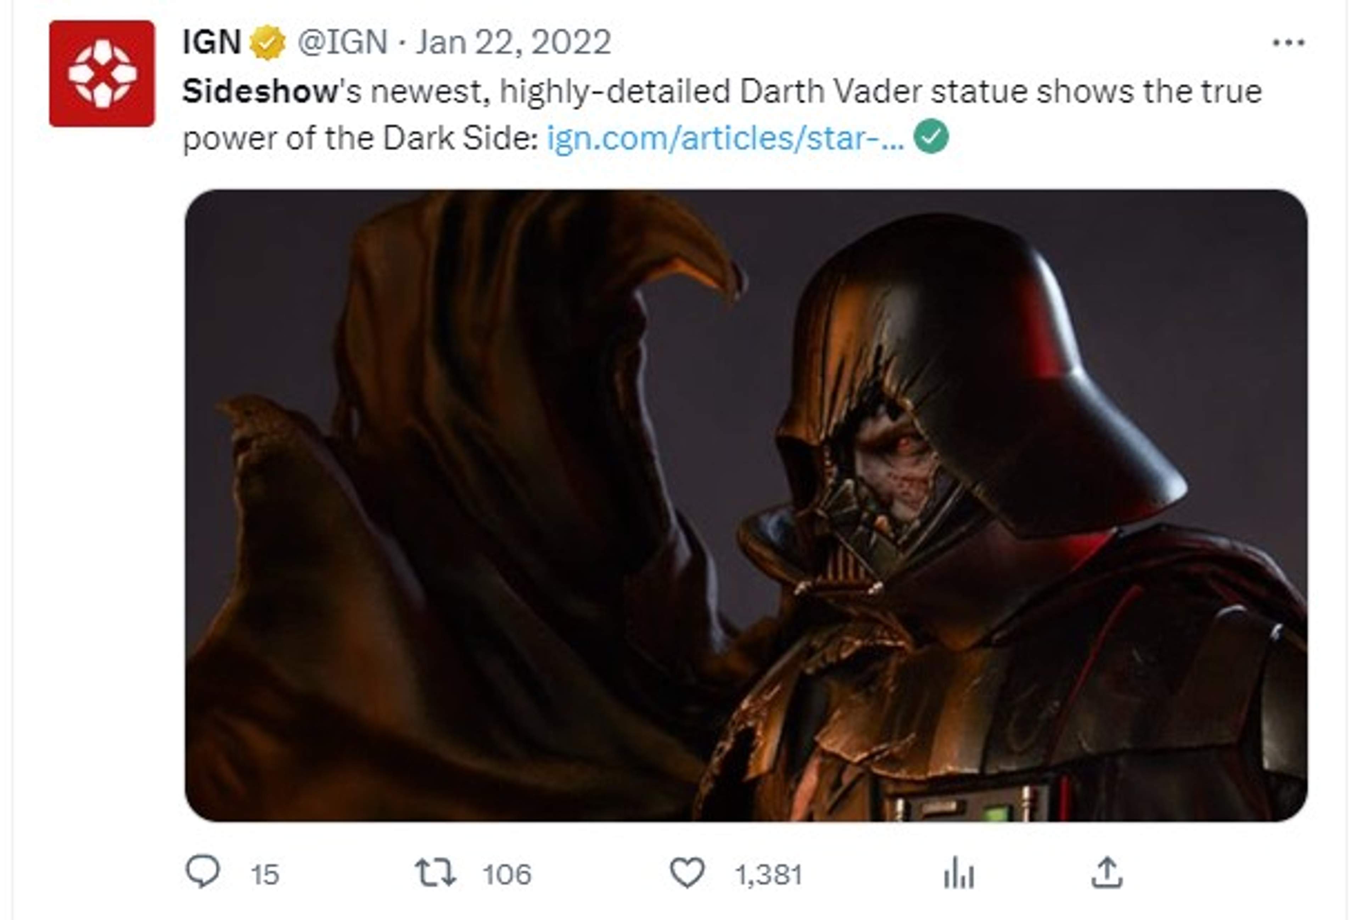
Task: Open the Darth Vader statue image
Action: (x=745, y=505)
